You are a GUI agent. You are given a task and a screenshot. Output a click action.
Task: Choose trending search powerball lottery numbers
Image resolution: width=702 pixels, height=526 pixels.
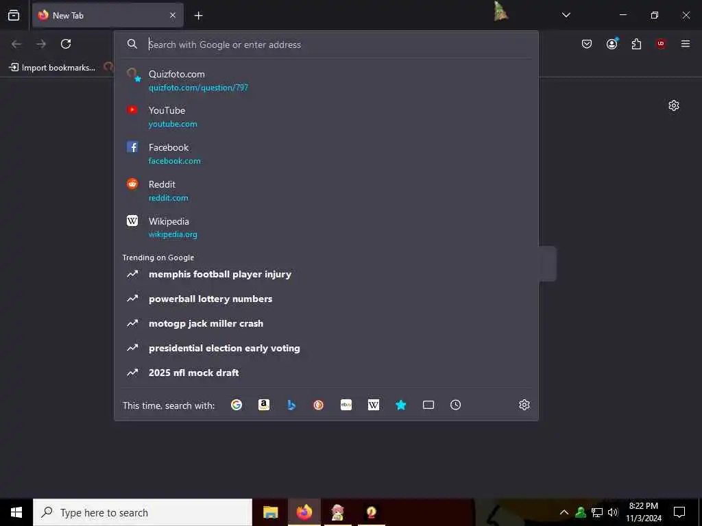click(x=326, y=299)
